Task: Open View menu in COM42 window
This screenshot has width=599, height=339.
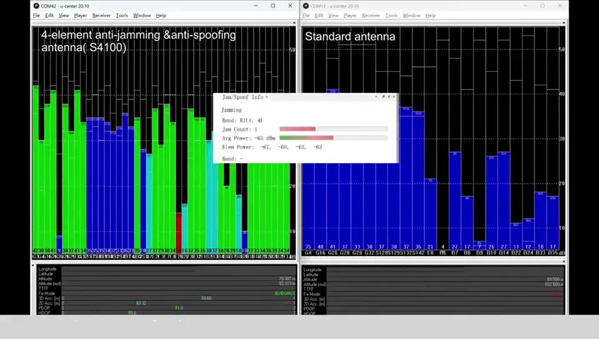Action: coord(64,16)
